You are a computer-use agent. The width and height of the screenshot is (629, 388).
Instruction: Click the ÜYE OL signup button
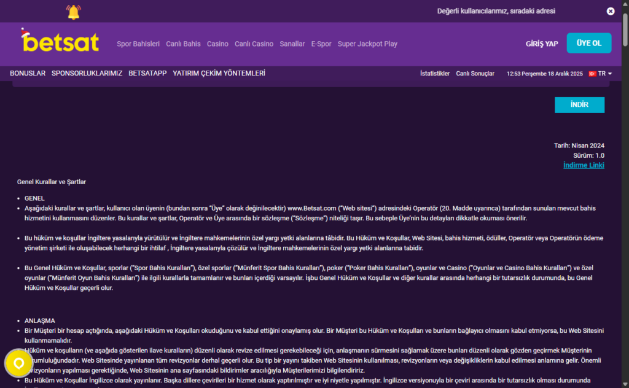tap(589, 43)
